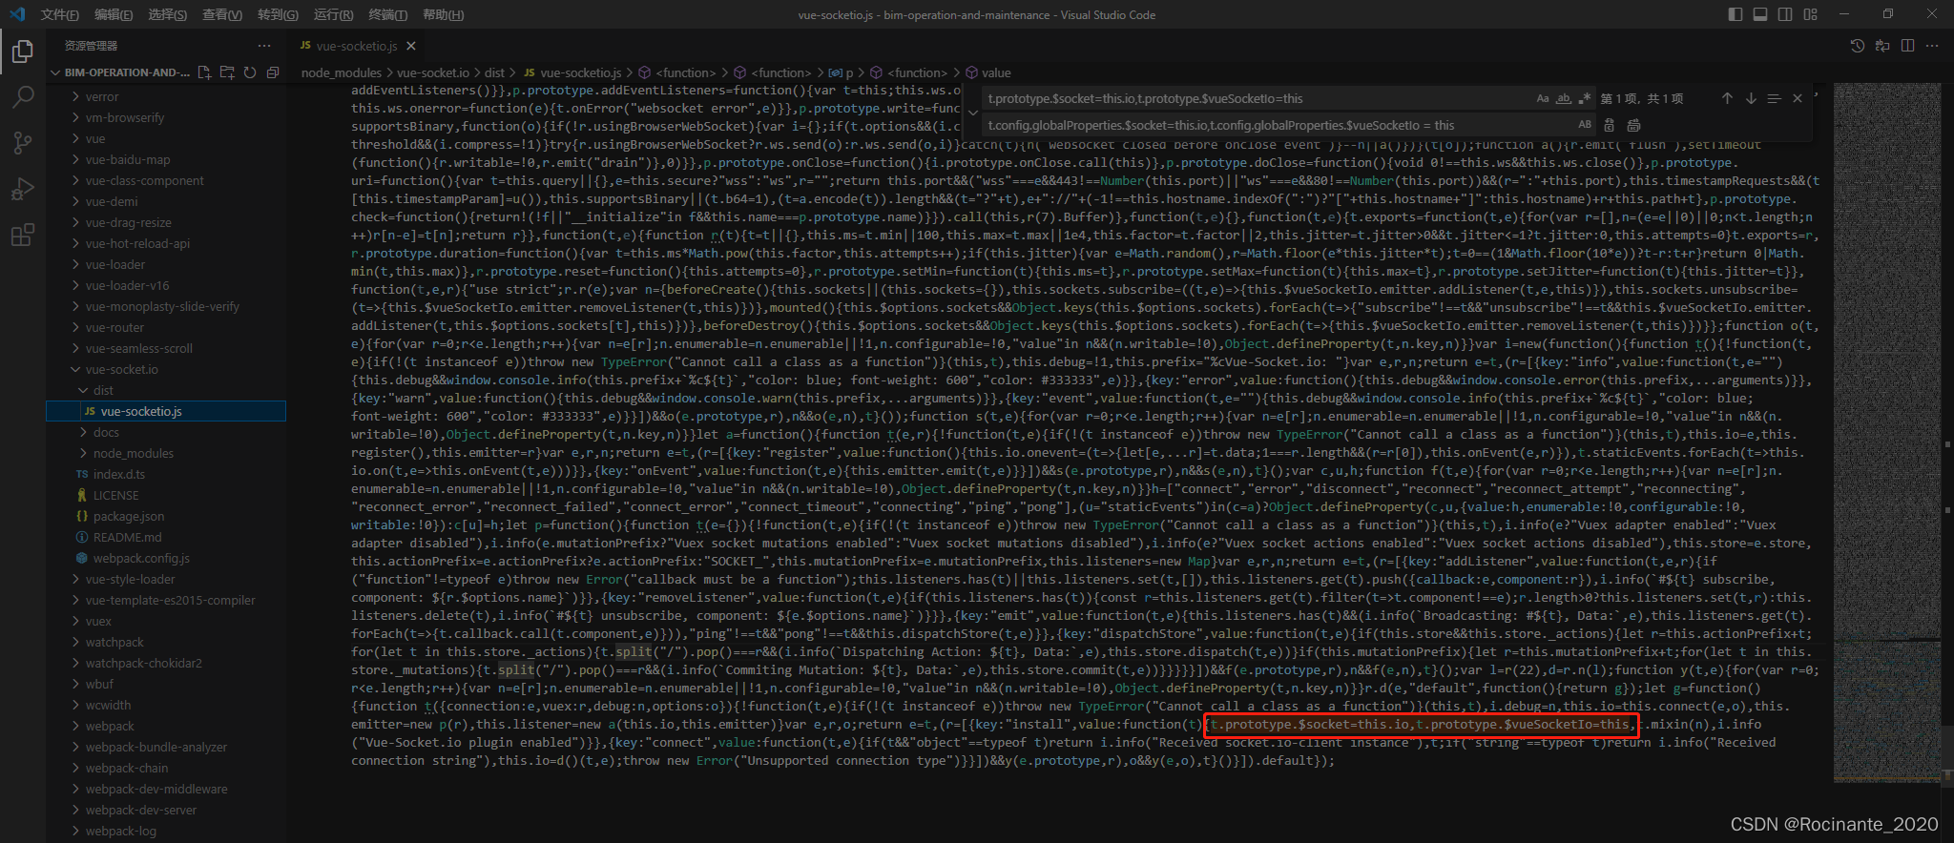Image resolution: width=1954 pixels, height=843 pixels.
Task: Toggle bottom panel layout icon in title bar
Action: click(1760, 14)
